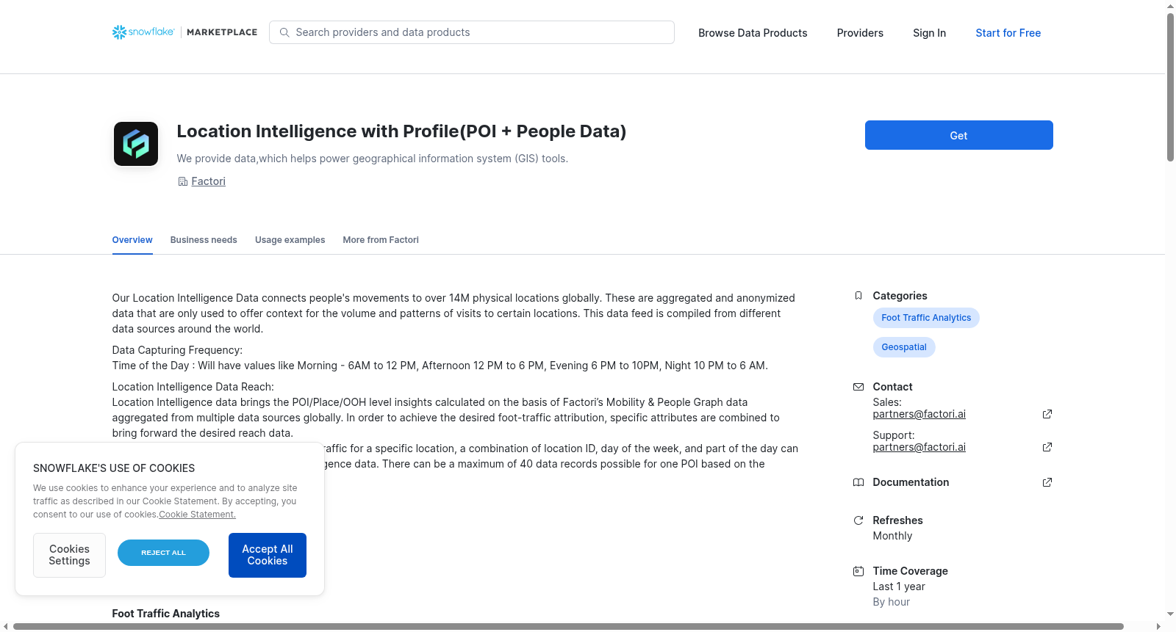Click the Factori product logo thumbnail

(136, 144)
